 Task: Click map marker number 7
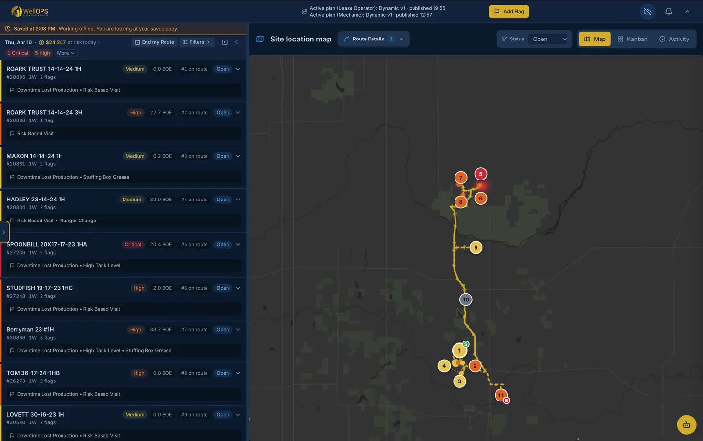461,178
